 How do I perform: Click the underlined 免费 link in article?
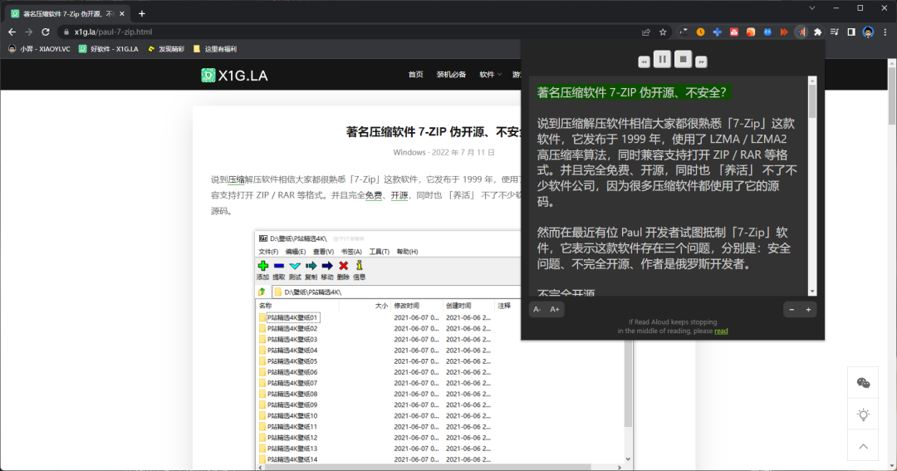(374, 195)
